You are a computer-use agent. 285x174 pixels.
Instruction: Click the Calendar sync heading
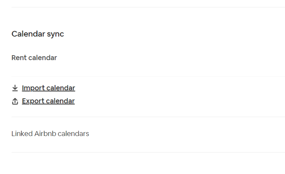click(x=38, y=34)
